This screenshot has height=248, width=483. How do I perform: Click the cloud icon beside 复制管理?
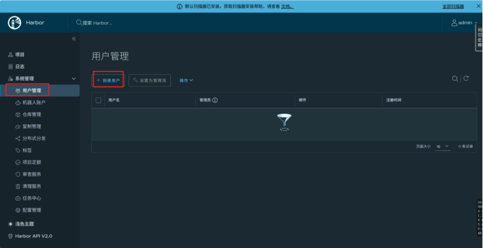point(18,127)
